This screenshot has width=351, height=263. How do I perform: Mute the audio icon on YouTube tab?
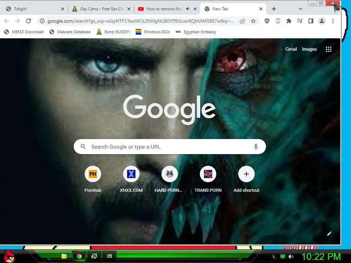187,9
